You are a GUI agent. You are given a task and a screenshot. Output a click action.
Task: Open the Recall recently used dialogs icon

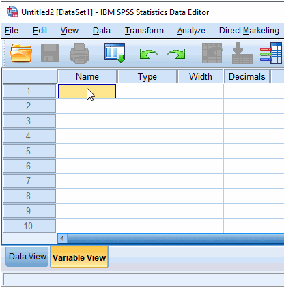(x=115, y=53)
